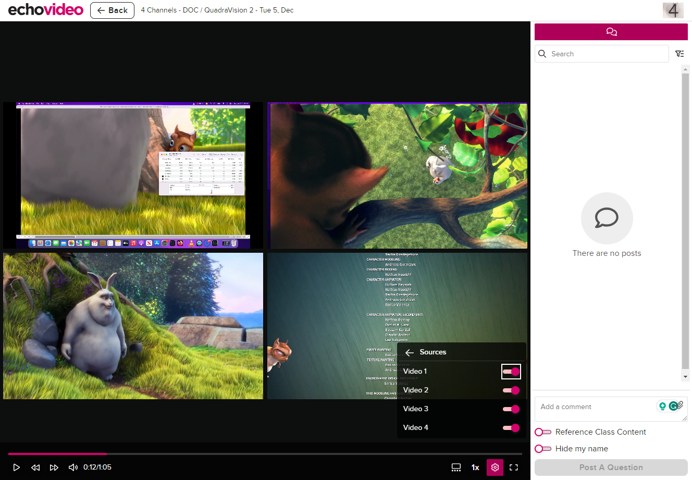Viewport: 692px width, 480px height.
Task: Select the discussions panel tab
Action: pyautogui.click(x=611, y=32)
